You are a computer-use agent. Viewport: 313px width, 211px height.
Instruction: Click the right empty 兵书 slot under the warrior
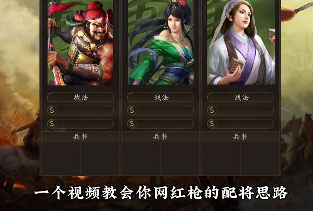[x=100, y=158]
